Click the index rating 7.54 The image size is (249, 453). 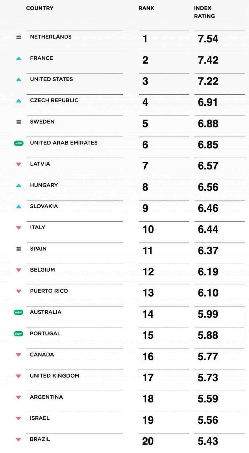(208, 39)
